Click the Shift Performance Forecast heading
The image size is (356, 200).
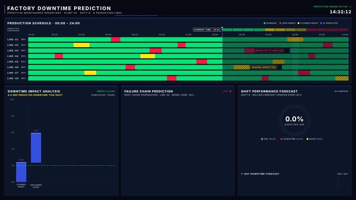click(x=269, y=91)
